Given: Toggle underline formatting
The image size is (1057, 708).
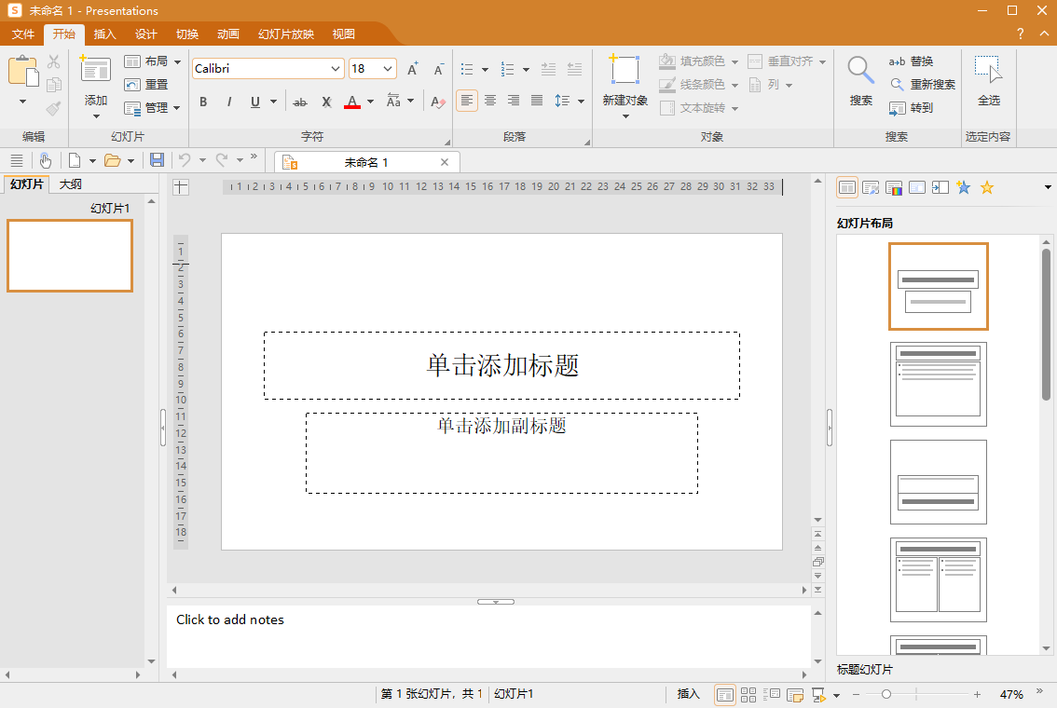Looking at the screenshot, I should click(x=252, y=102).
